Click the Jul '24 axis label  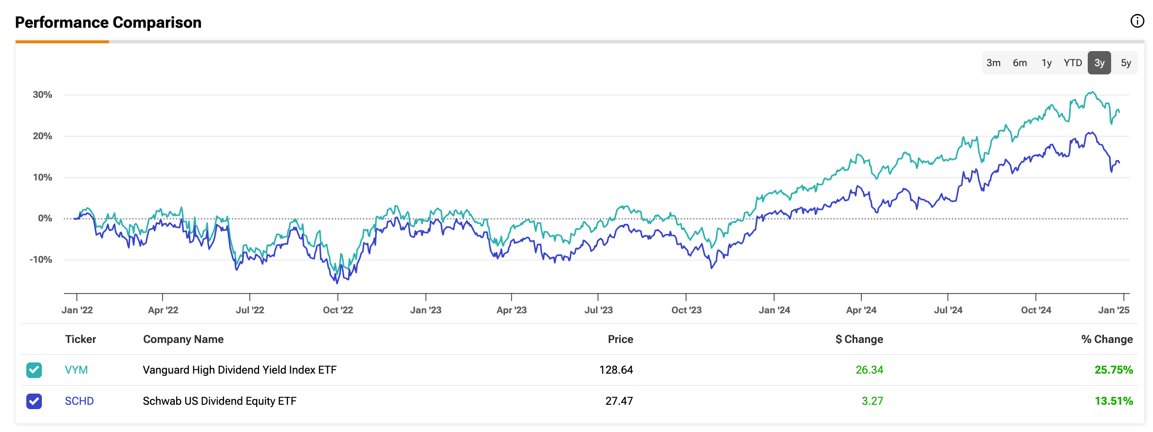948,310
